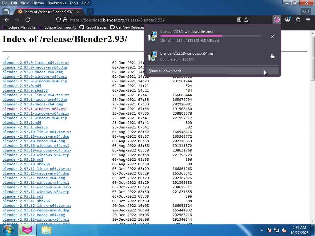Image resolution: width=315 pixels, height=236 pixels.
Task: Open blender-2.93.0.sha256 link
Action: point(25,91)
